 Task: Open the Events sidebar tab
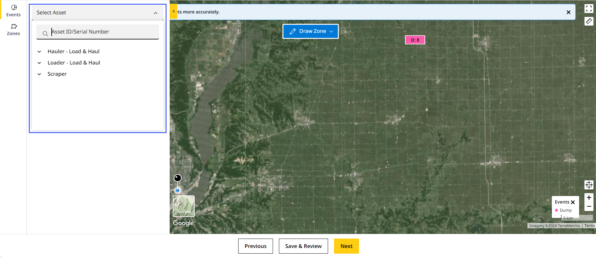(13, 10)
